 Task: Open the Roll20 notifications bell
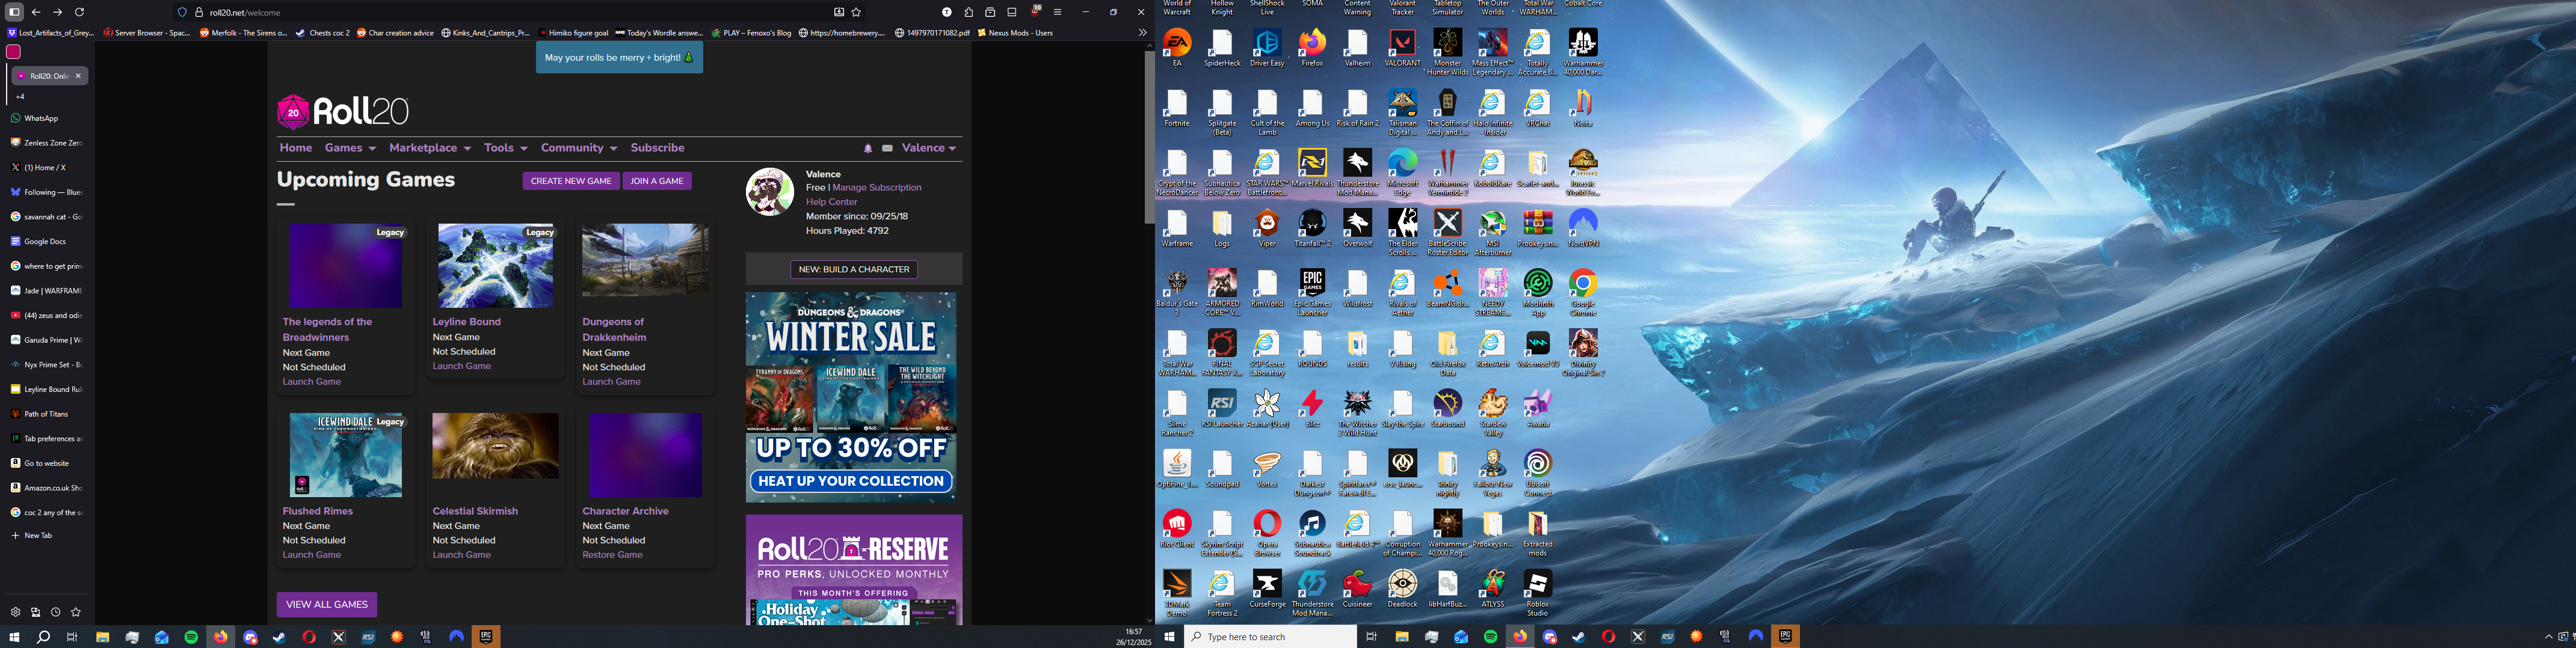[x=868, y=148]
